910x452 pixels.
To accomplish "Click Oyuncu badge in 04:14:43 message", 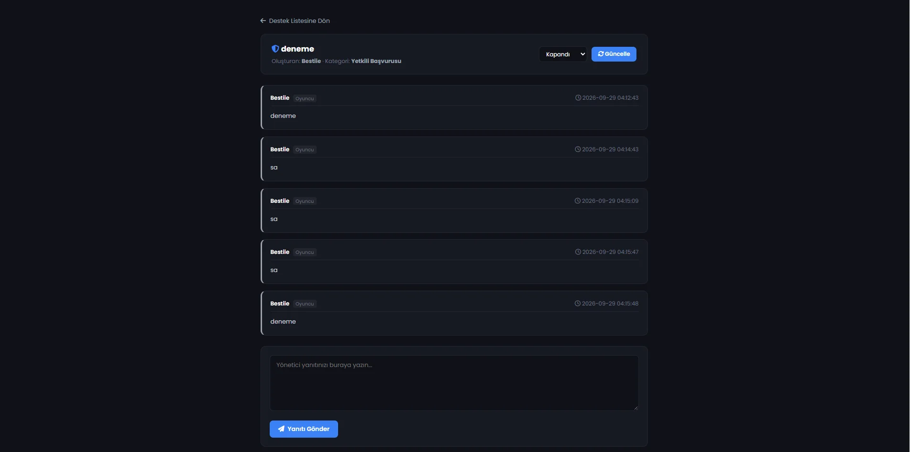I will point(305,150).
